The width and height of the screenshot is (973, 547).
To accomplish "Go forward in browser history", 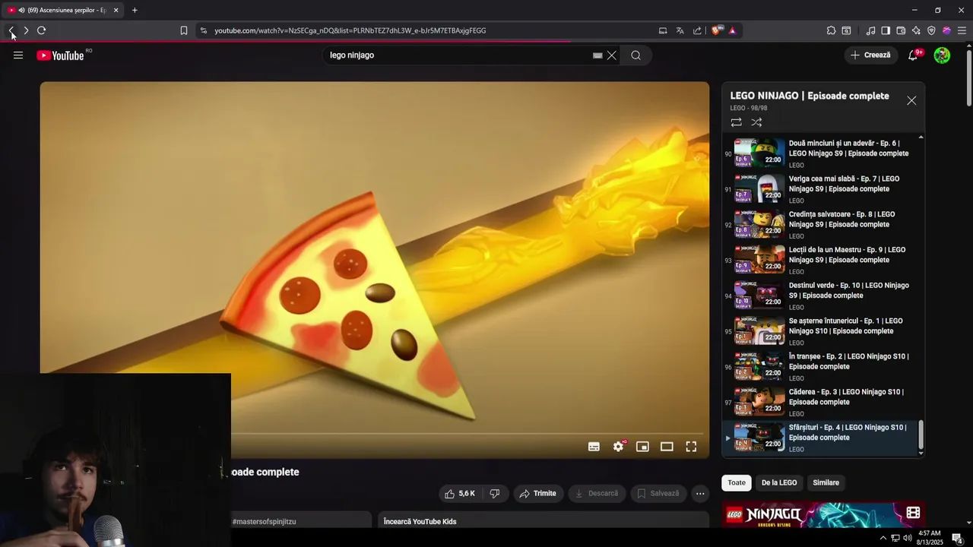I will click(x=26, y=30).
